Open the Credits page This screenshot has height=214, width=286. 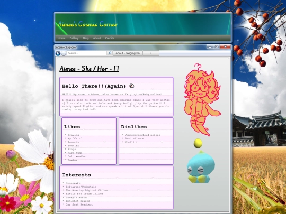110,38
